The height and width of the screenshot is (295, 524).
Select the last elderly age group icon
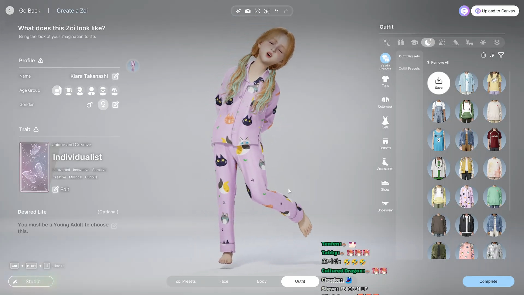tap(115, 90)
